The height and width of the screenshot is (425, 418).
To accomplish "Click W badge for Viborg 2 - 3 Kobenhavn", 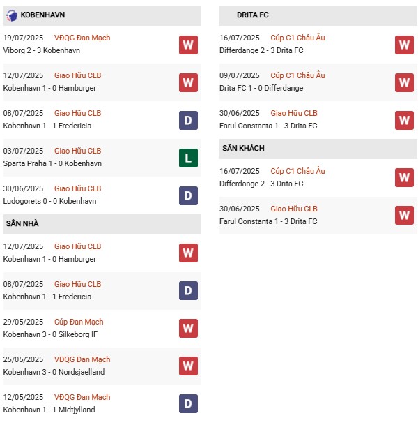I will [x=188, y=45].
